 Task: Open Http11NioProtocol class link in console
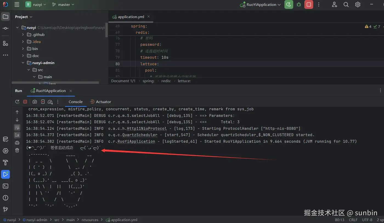pyautogui.click(x=147, y=129)
